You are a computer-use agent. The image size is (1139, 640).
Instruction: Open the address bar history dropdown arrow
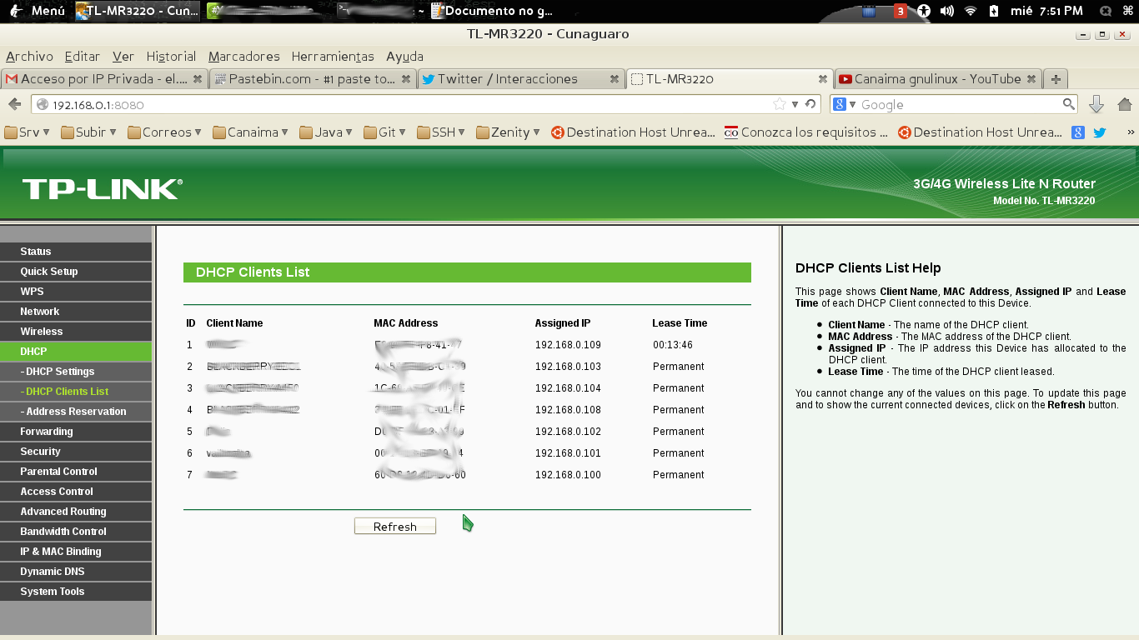pyautogui.click(x=795, y=104)
